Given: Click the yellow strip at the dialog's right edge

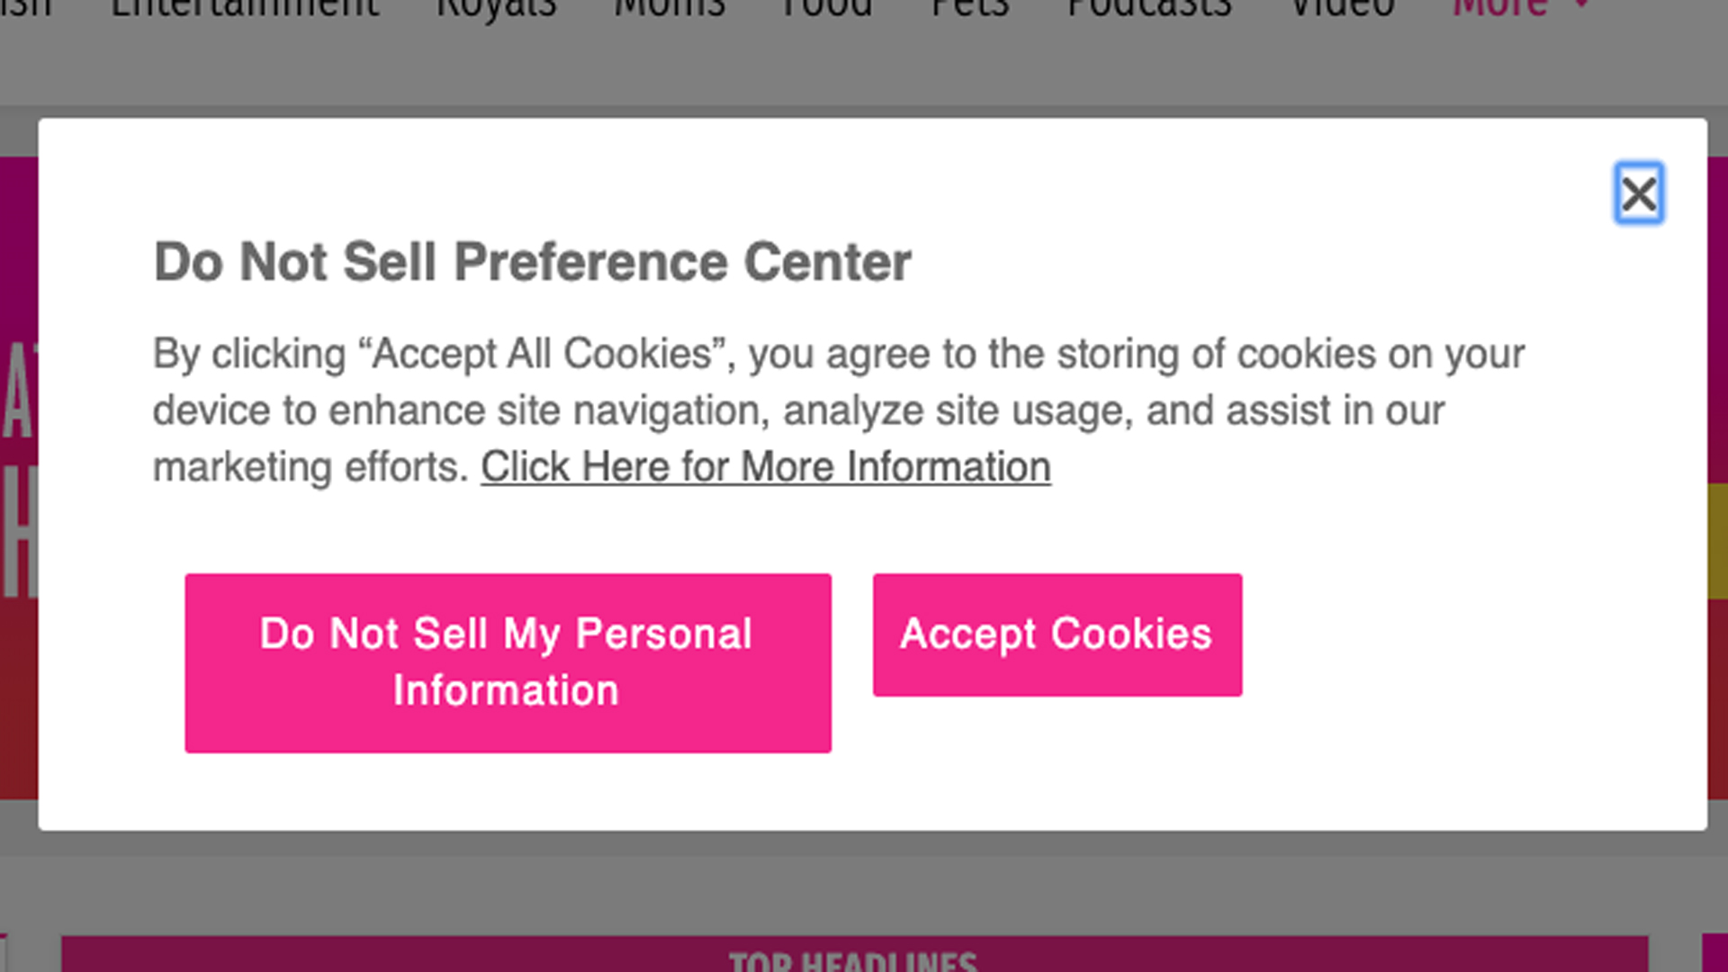Looking at the screenshot, I should [1717, 540].
